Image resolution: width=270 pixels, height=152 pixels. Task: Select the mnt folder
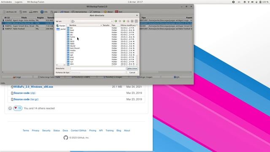coord(72,53)
